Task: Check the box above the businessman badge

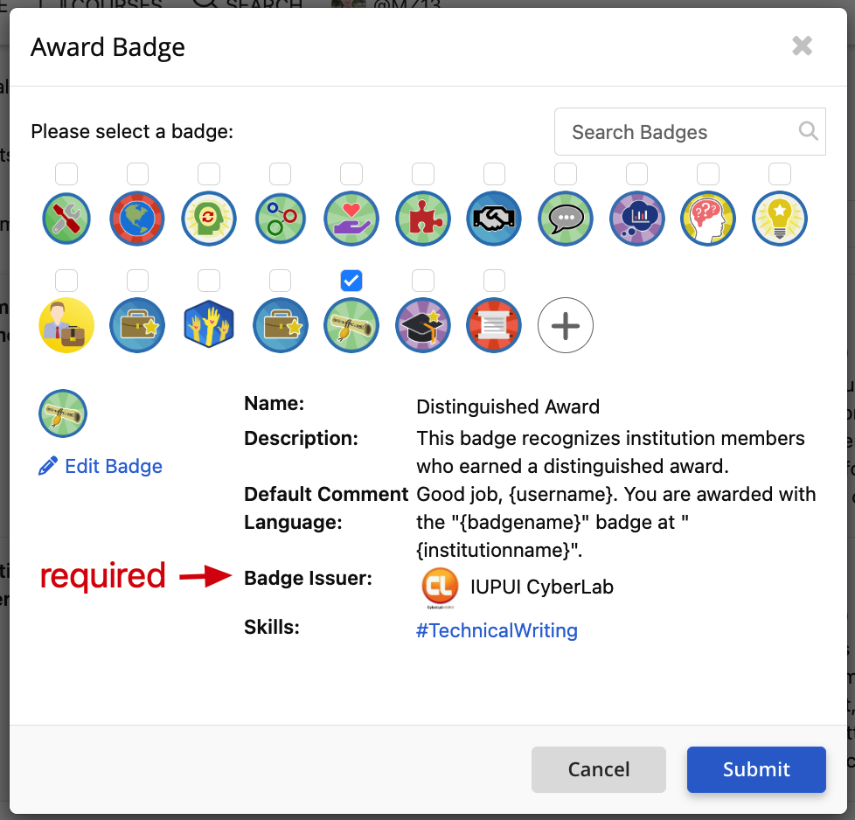Action: point(66,281)
